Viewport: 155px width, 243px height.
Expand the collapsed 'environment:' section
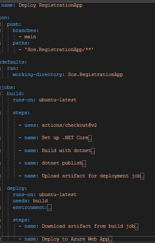[x=49, y=208]
